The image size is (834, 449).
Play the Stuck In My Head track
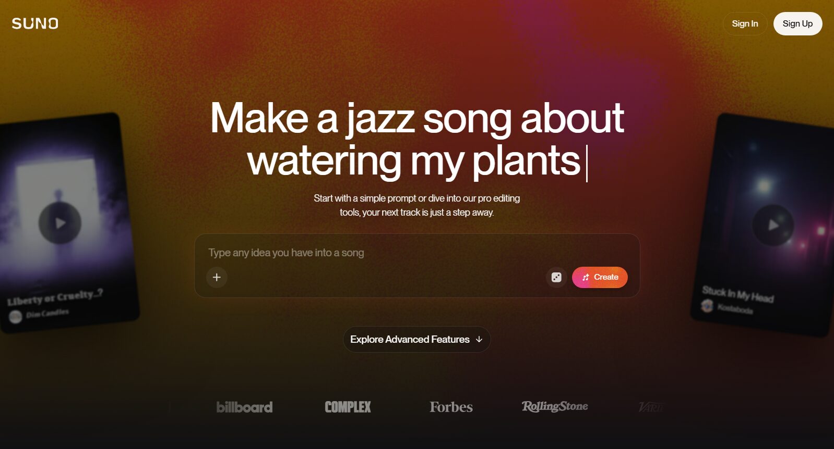773,225
